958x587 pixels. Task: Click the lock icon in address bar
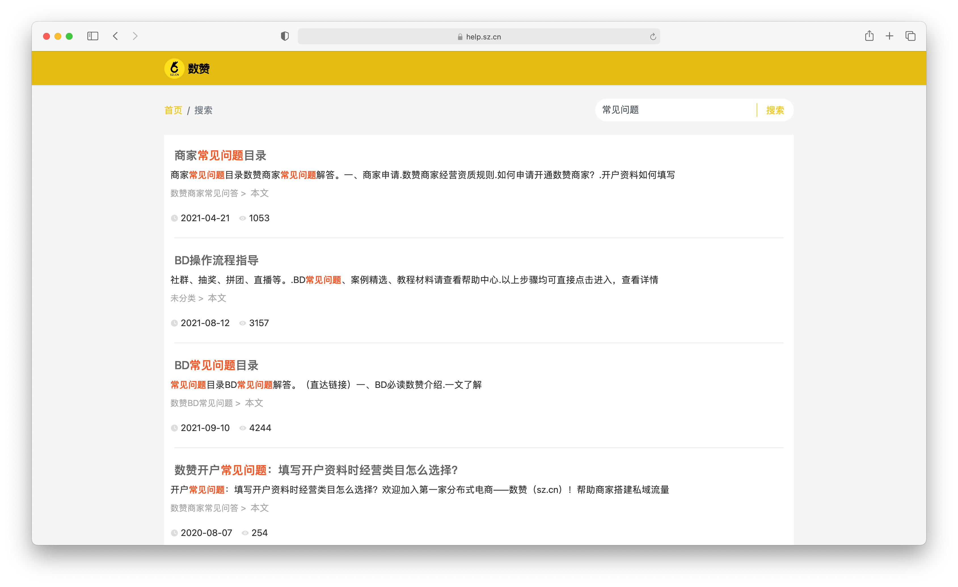coord(460,37)
